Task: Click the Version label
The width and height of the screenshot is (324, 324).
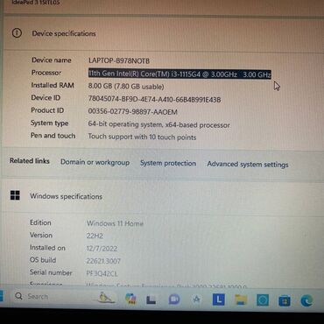Action: tap(41, 236)
